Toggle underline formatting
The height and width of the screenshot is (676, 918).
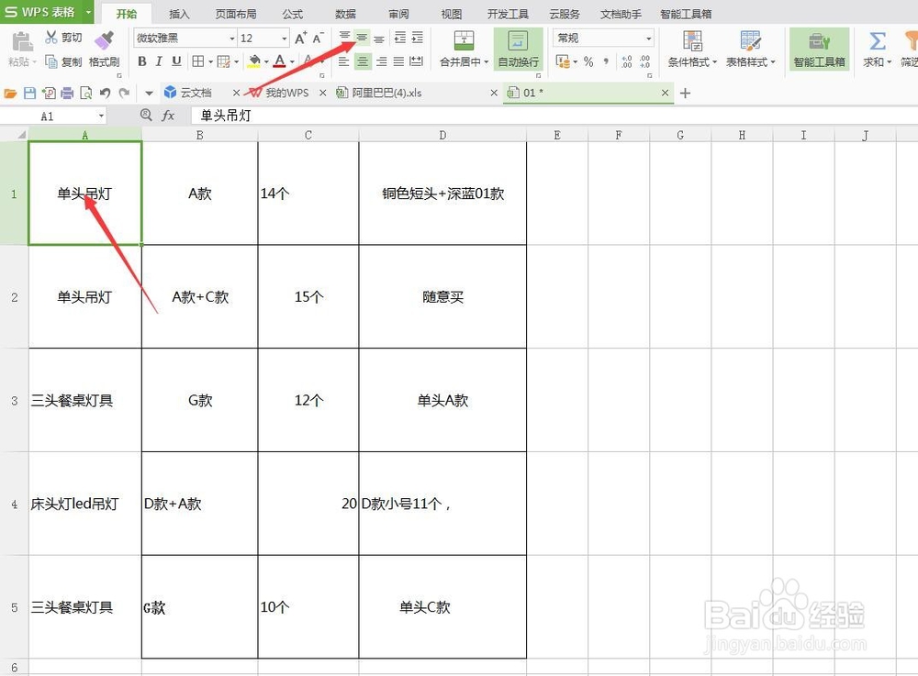click(175, 61)
